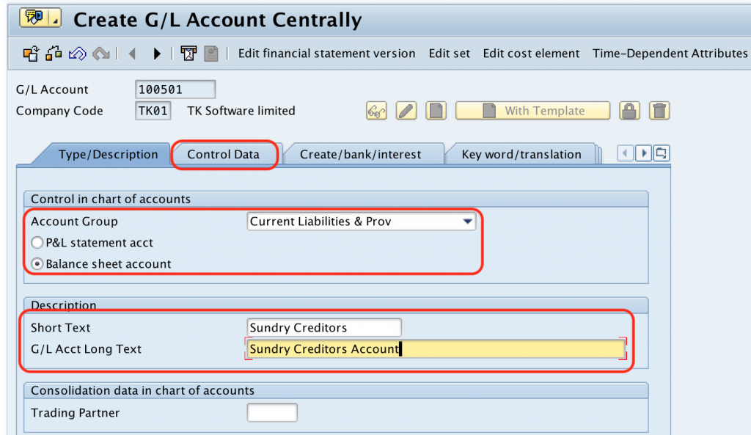This screenshot has width=751, height=435.
Task: Click the Delete trash icon
Action: tap(659, 110)
